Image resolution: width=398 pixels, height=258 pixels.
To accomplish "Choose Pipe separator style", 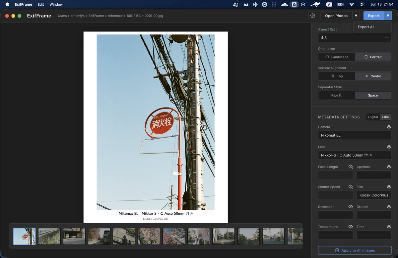I will 337,95.
